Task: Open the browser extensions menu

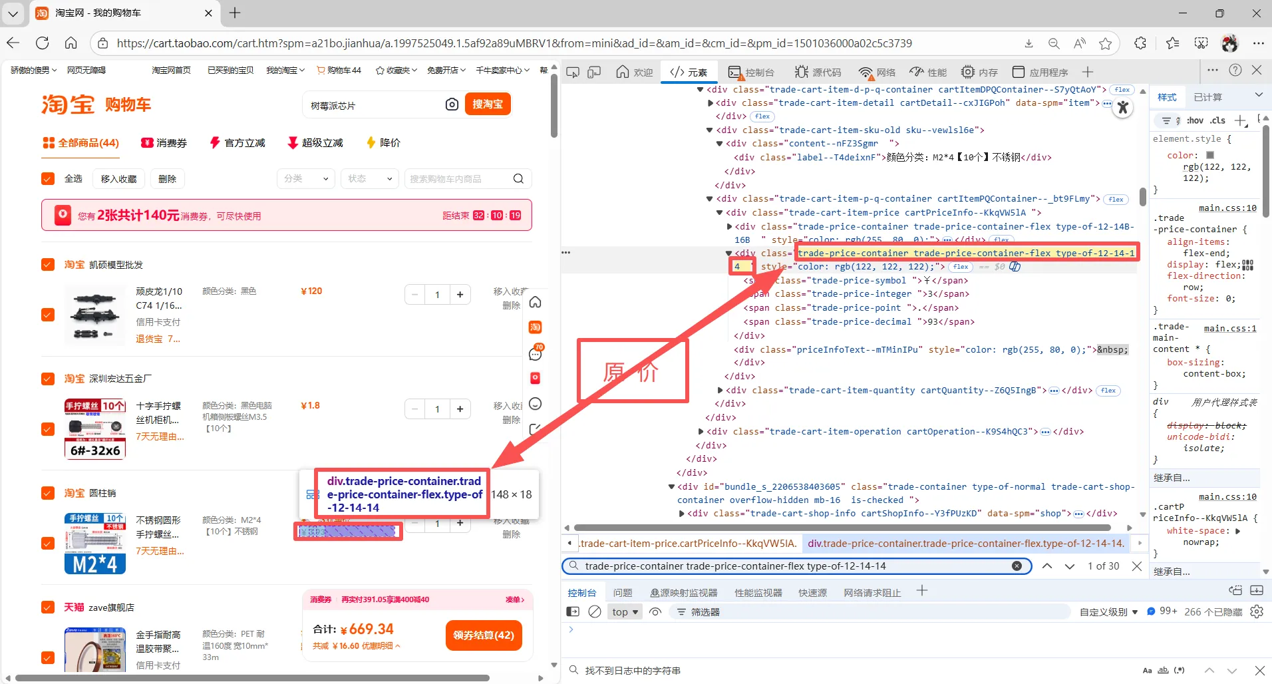Action: pyautogui.click(x=1140, y=43)
